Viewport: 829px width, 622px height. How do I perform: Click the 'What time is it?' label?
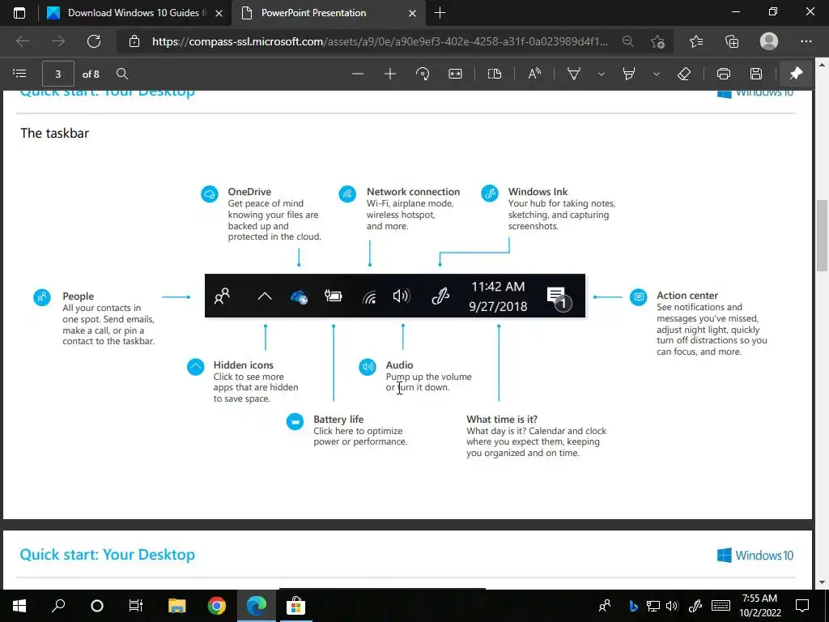pyautogui.click(x=502, y=419)
